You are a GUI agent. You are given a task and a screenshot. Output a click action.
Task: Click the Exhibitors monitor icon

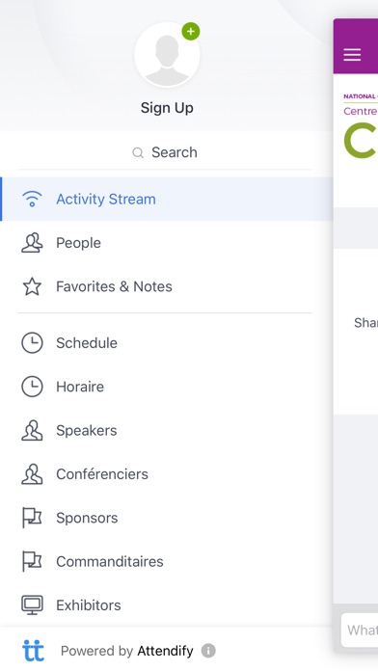point(32,604)
